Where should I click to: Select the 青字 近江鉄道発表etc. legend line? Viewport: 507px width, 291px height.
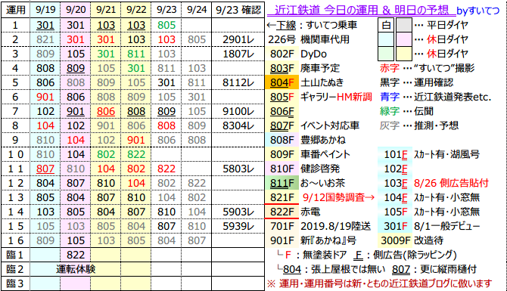click(x=435, y=97)
